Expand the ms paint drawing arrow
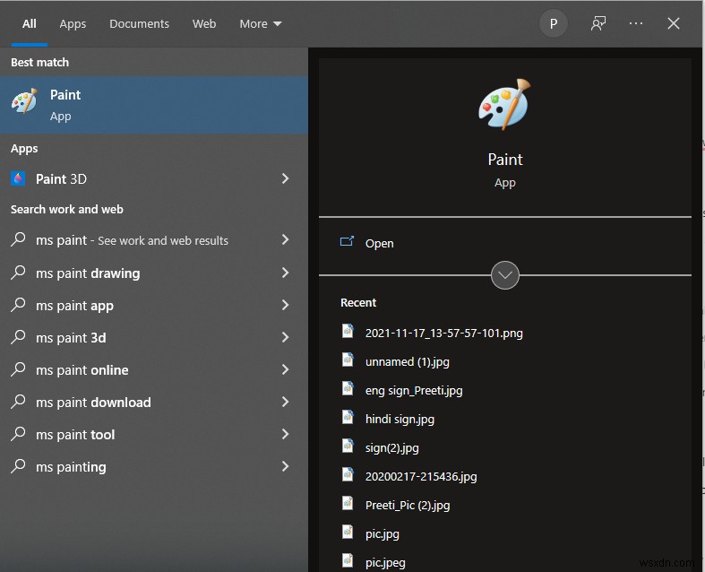Screen dimensions: 705x572 [x=285, y=273]
